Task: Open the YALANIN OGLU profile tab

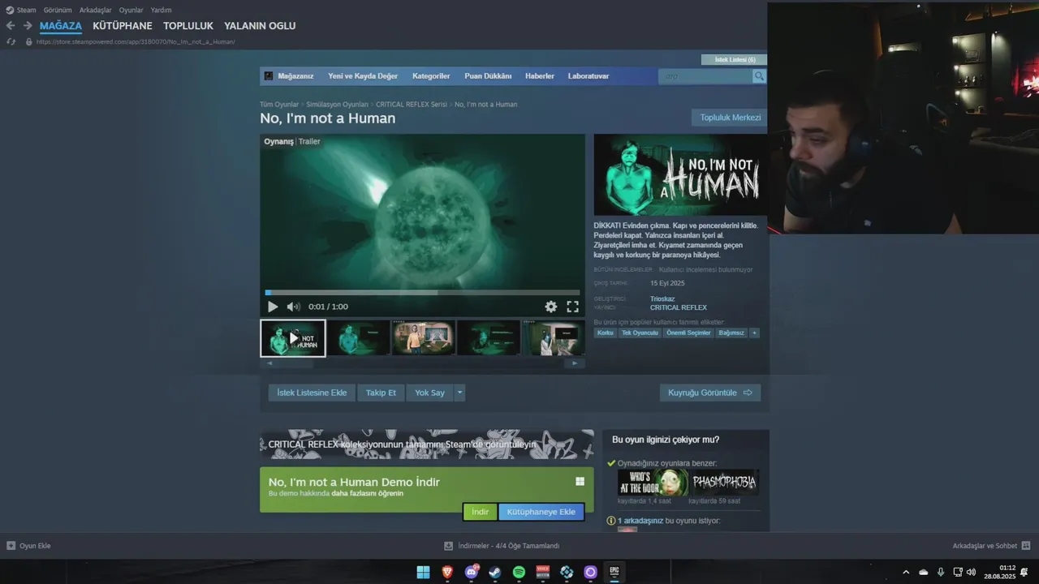Action: click(x=260, y=26)
